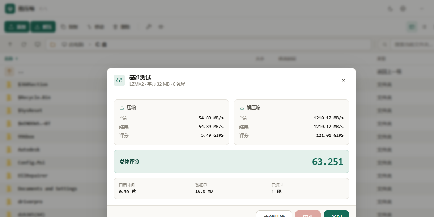Click the decompression download icon beside 解压缩

pos(242,107)
